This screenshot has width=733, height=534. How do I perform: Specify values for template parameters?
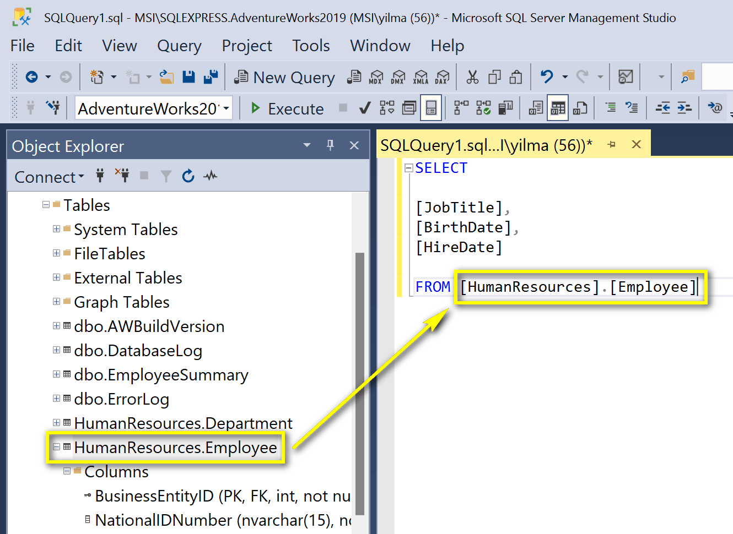pos(715,107)
